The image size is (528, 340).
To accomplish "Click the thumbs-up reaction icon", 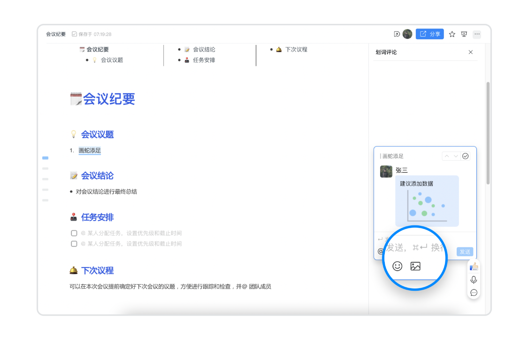I will (x=474, y=266).
